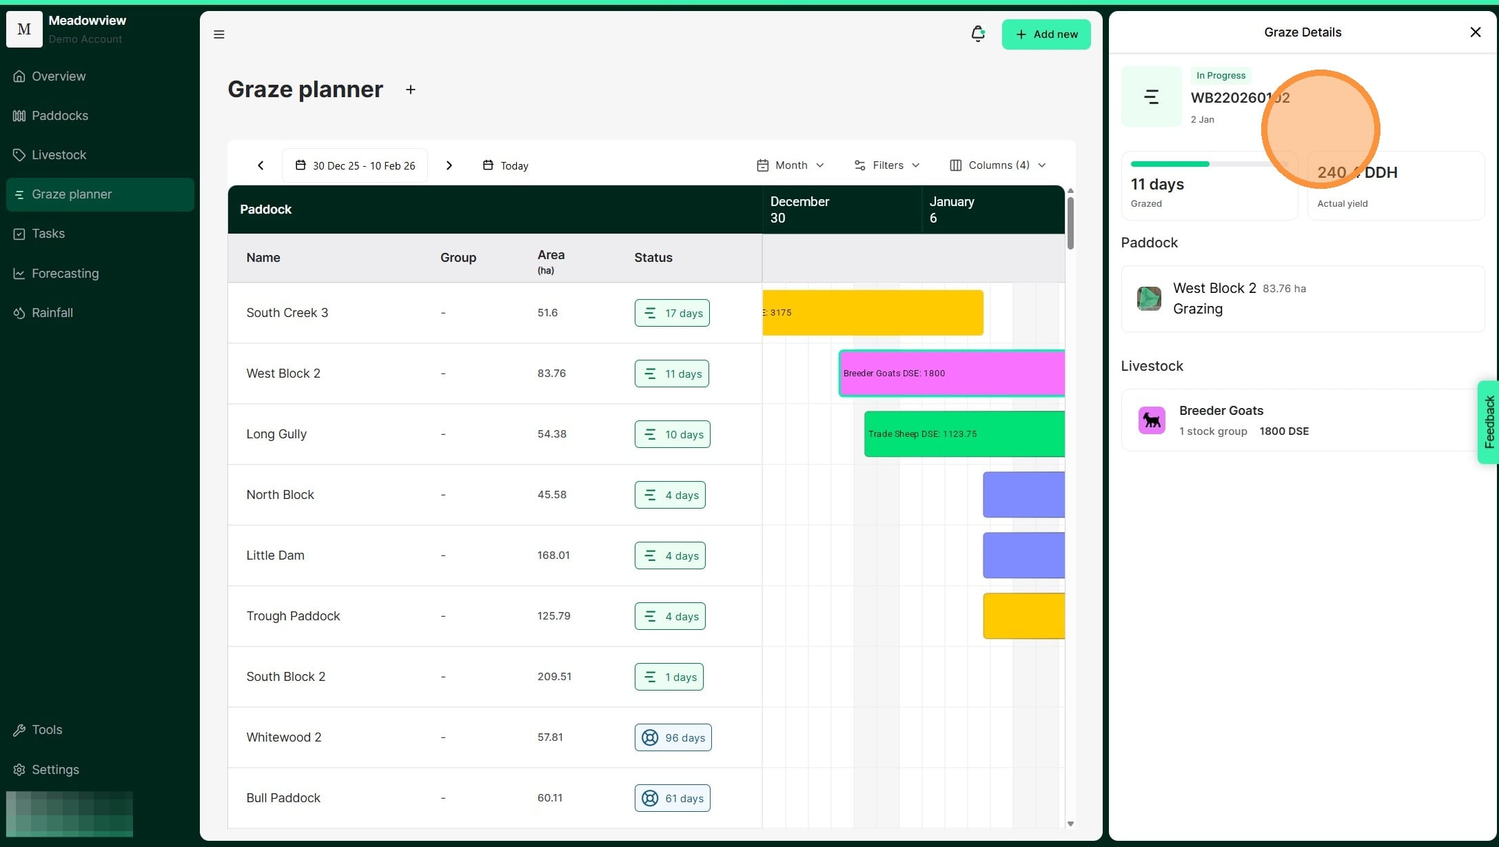
Task: Click the Add new button
Action: [x=1046, y=34]
